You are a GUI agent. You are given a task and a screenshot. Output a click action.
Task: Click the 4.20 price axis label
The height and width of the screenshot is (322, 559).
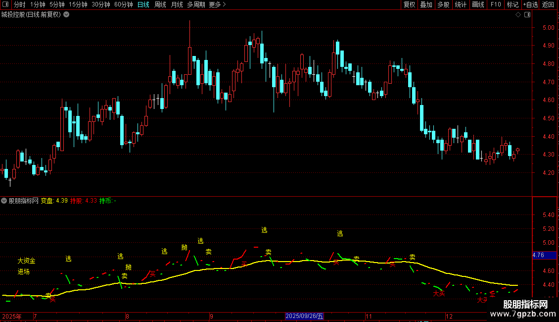pos(548,173)
